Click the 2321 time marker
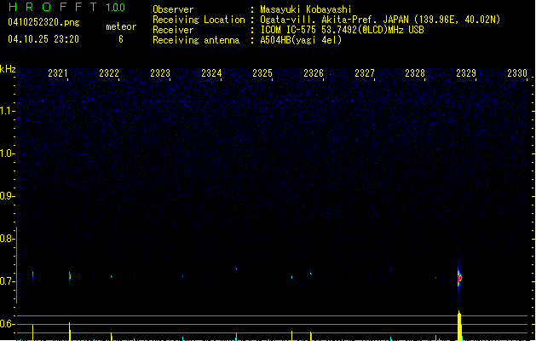536x341 pixels. click(58, 73)
